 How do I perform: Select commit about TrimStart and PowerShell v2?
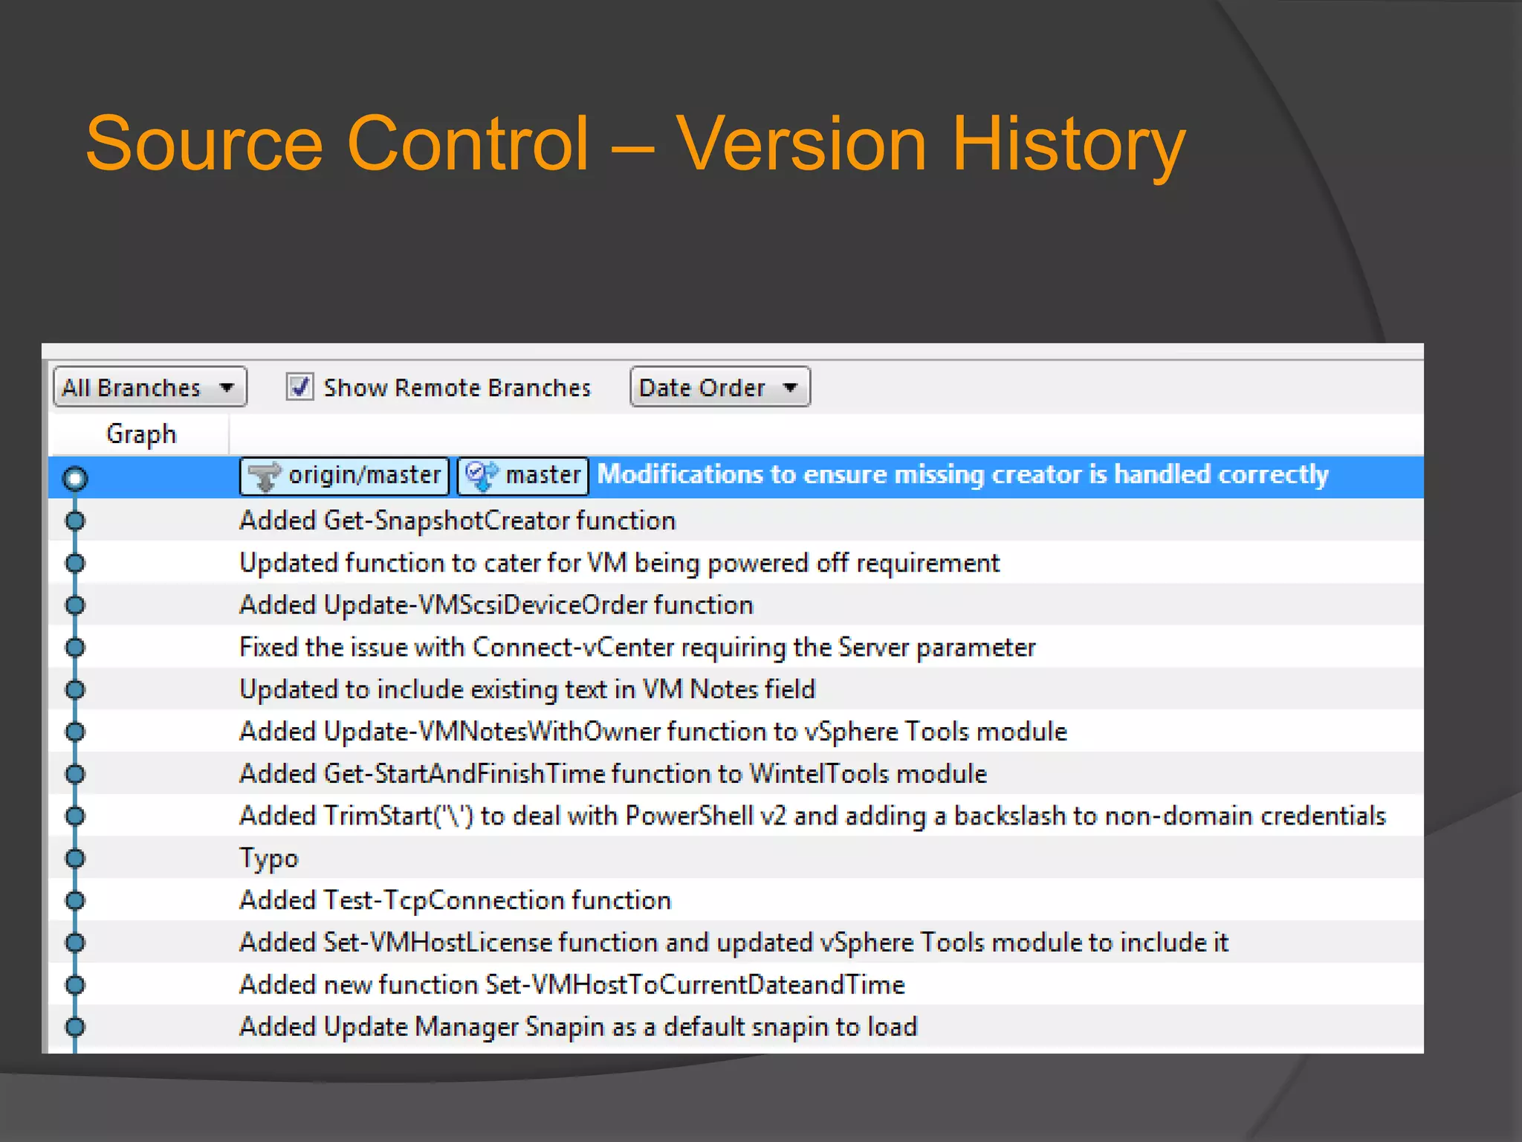pyautogui.click(x=736, y=816)
